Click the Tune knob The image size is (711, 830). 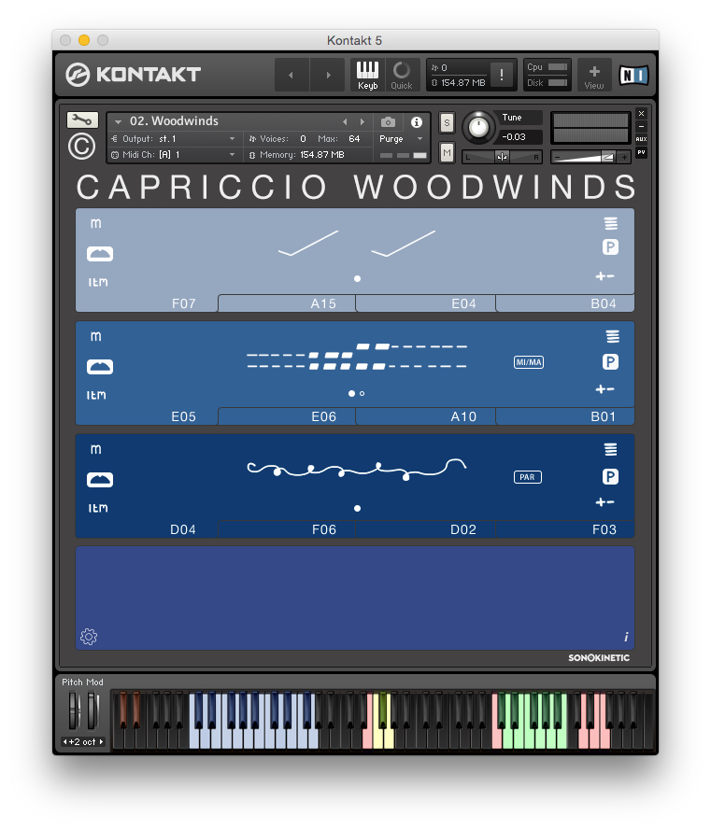(478, 128)
